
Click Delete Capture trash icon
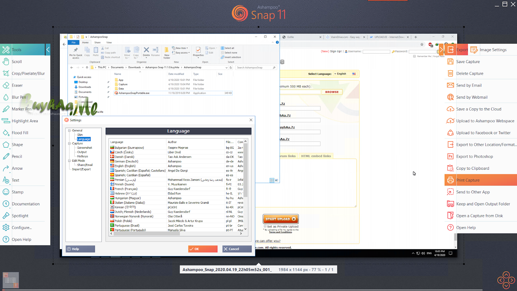click(450, 73)
